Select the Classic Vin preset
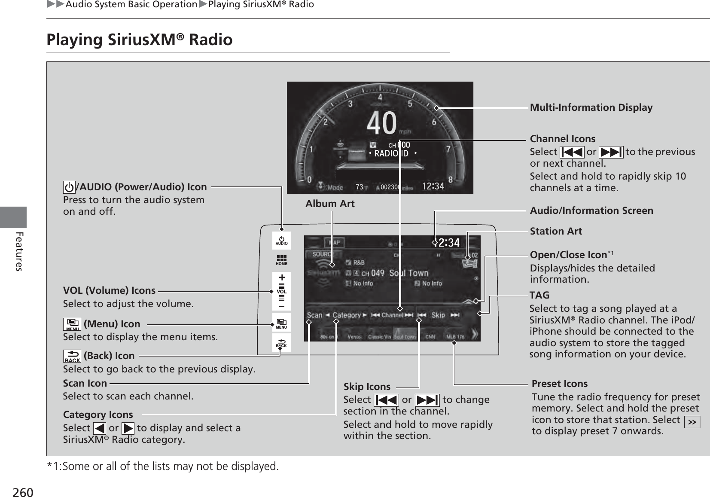Screen dimensions: 710x497 coord(380,337)
